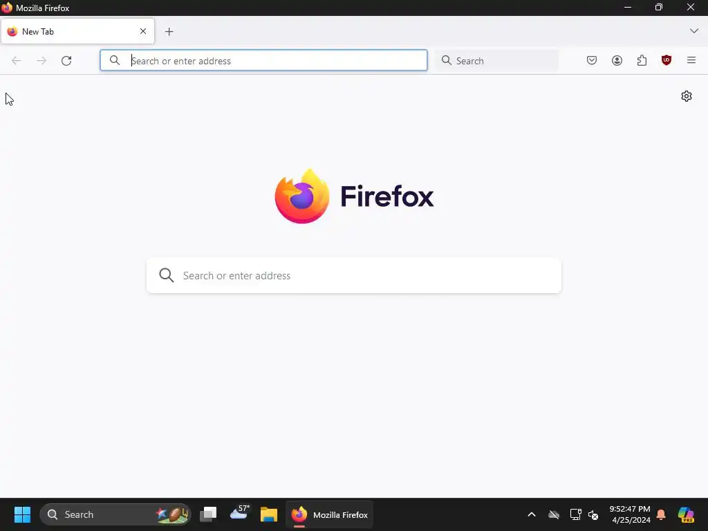Click the magnifier icon in toolbar Search box

pos(446,60)
